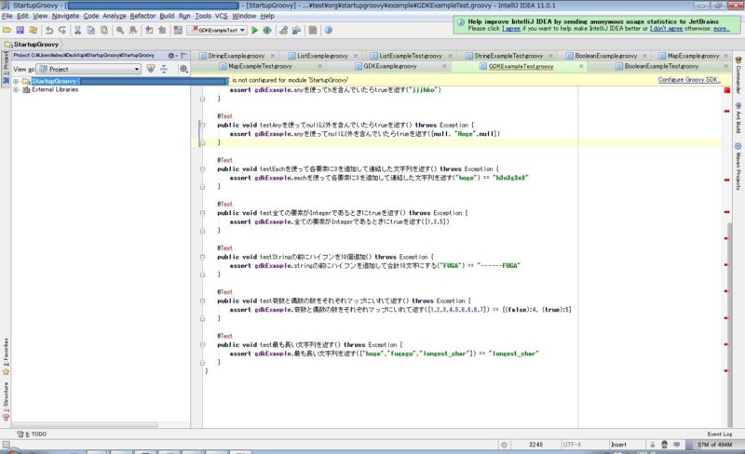
Task: Click the Undo arrow icon
Action: [49, 30]
